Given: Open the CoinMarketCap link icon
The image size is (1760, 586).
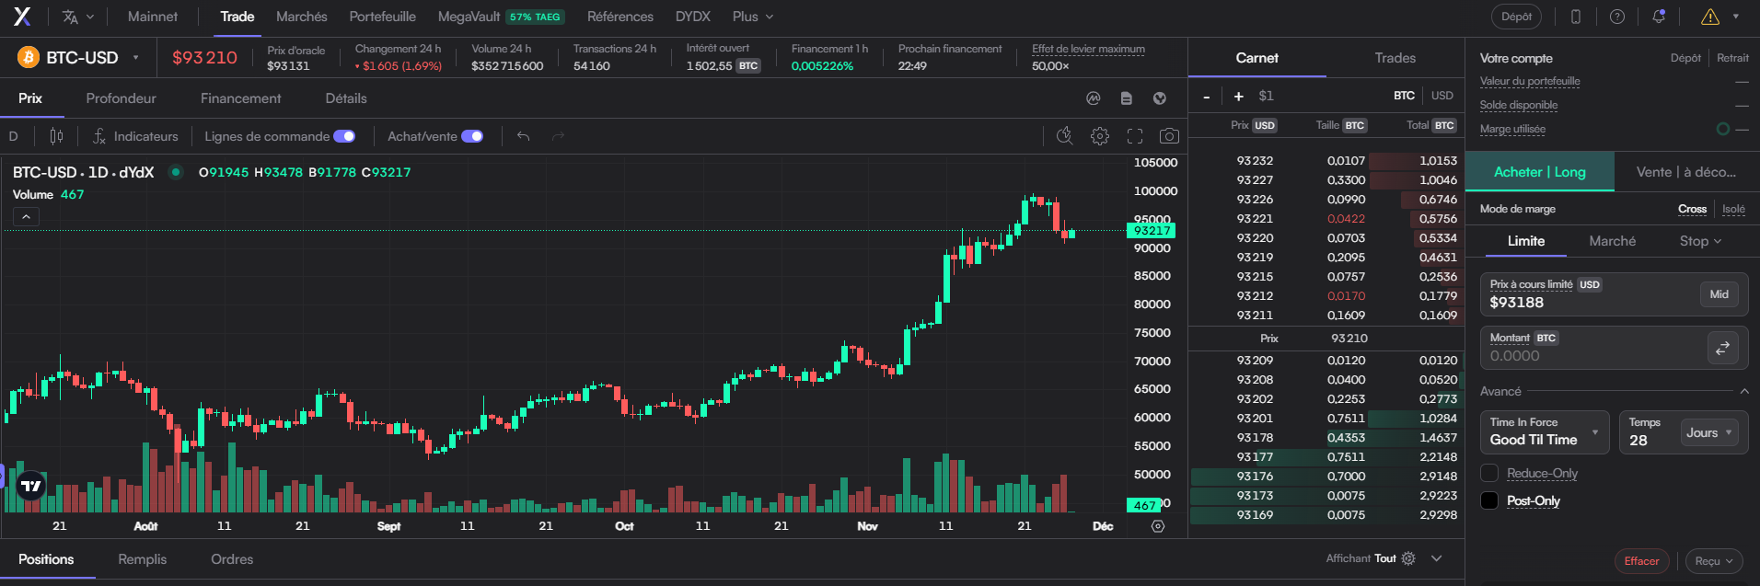Looking at the screenshot, I should (x=1094, y=98).
